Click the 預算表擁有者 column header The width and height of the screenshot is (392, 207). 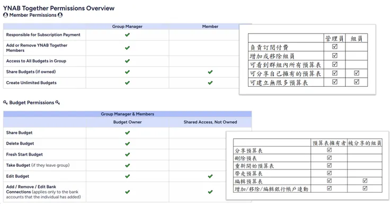point(329,143)
